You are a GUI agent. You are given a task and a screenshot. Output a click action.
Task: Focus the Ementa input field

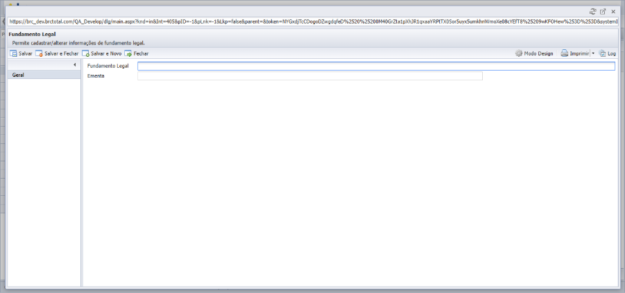point(309,76)
